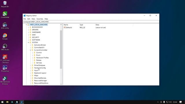The height and width of the screenshot is (104, 185).
Task: Open the Help menu
Action: pos(46,19)
